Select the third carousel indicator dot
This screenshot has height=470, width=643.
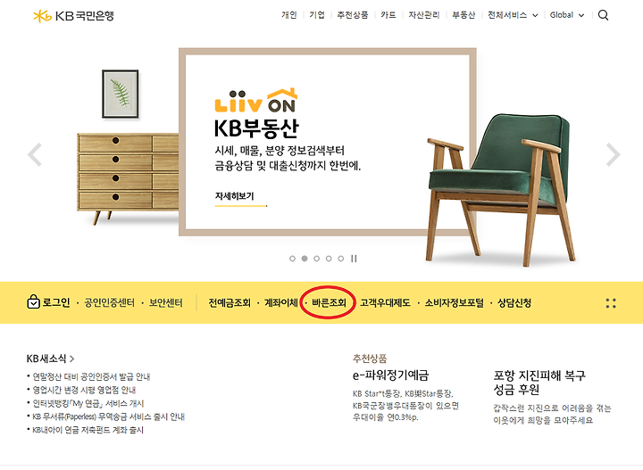pos(316,259)
